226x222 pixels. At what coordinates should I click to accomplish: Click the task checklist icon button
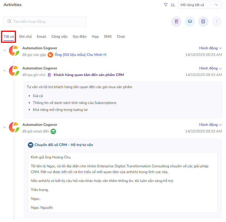tap(203, 22)
